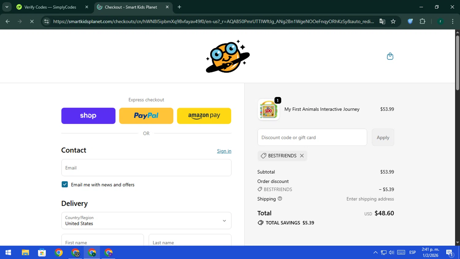Open volume control in system tray

click(x=392, y=253)
